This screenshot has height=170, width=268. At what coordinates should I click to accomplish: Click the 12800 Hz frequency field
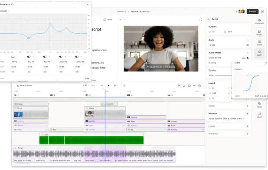pyautogui.click(x=80, y=62)
